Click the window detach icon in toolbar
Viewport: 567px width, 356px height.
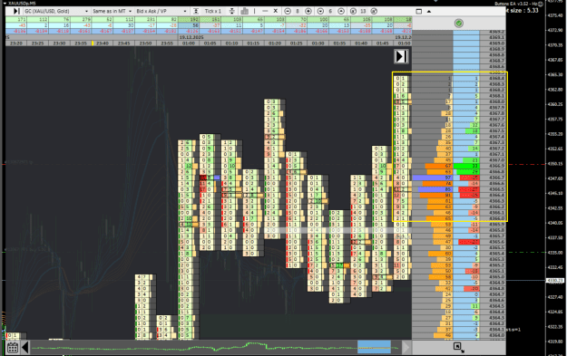point(419,11)
